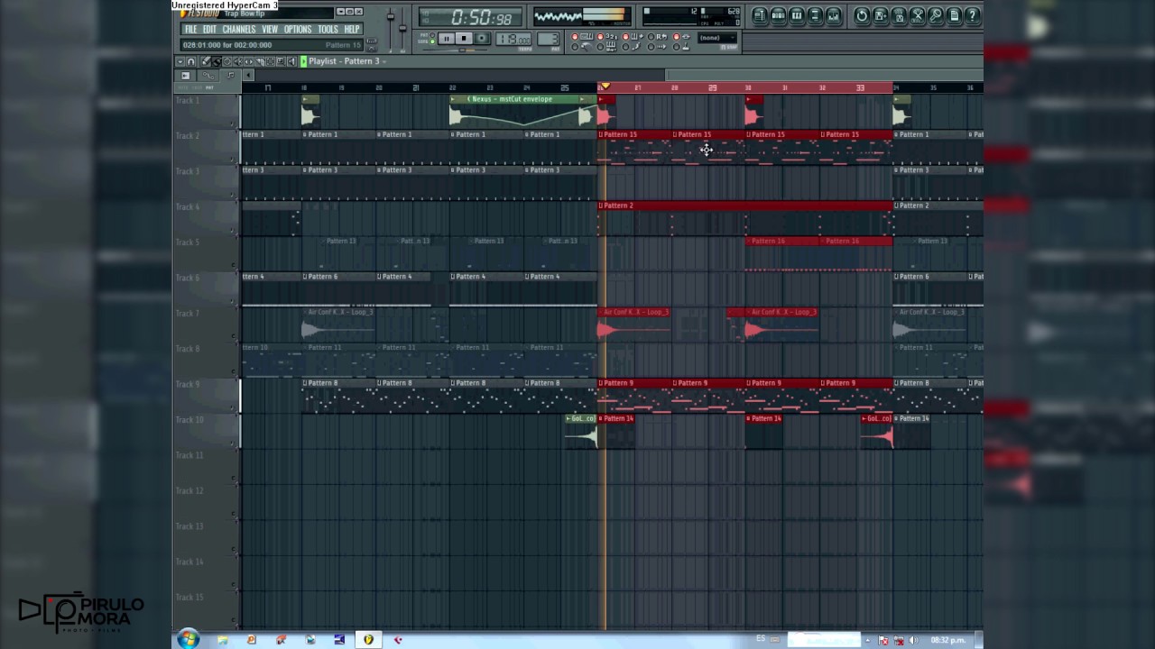Open the (none) snap dropdown
Viewport: 1155px width, 649px height.
point(717,38)
